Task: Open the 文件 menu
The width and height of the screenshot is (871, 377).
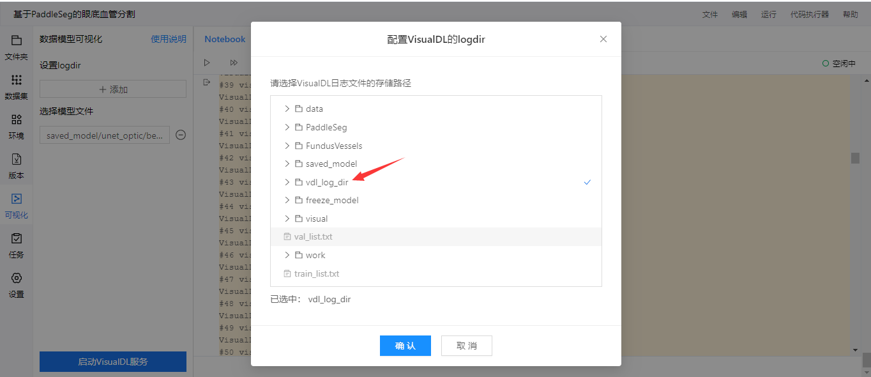Action: click(710, 14)
